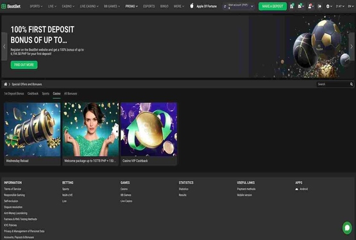Open the gift bonuses icon

pos(292,6)
